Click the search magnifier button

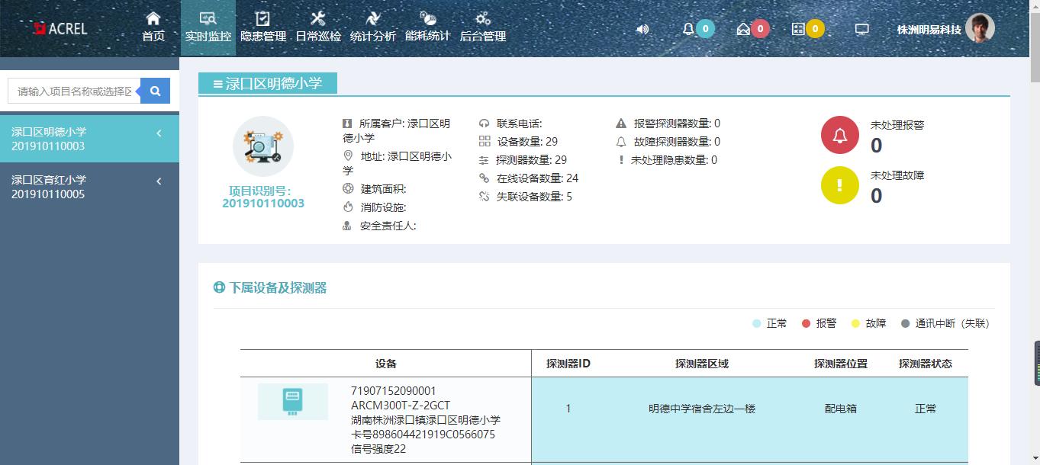pos(154,90)
